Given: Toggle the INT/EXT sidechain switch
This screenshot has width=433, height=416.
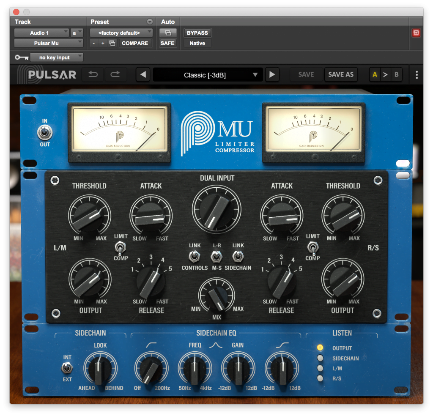Looking at the screenshot, I should (67, 368).
